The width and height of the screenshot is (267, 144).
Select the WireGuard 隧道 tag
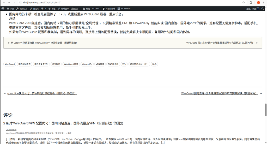click(71, 64)
